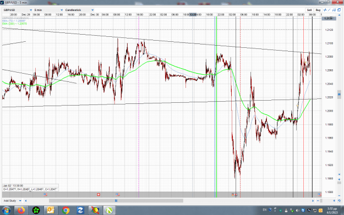Screen dimensions: 344x215
Task: Click the time zoom slider handle
Action: pyautogui.click(x=321, y=201)
